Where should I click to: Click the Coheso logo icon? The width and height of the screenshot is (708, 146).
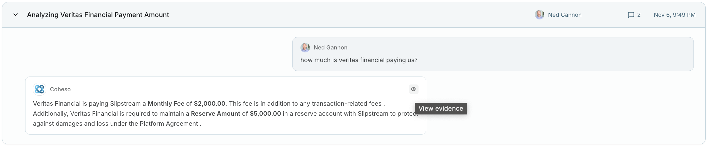39,89
